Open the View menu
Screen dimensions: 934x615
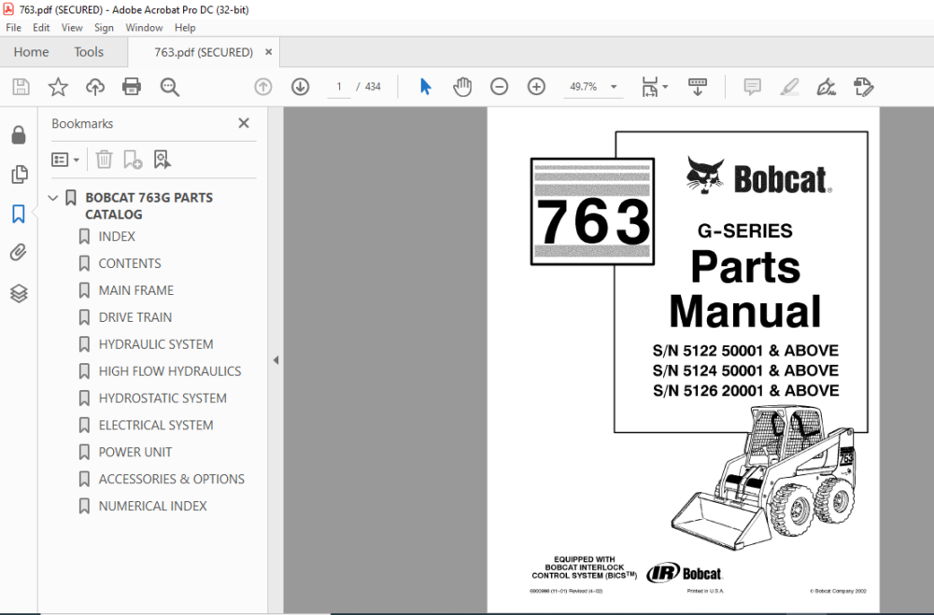[x=72, y=27]
